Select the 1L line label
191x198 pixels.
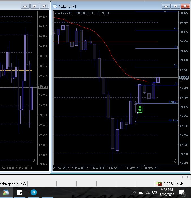tap(177, 84)
